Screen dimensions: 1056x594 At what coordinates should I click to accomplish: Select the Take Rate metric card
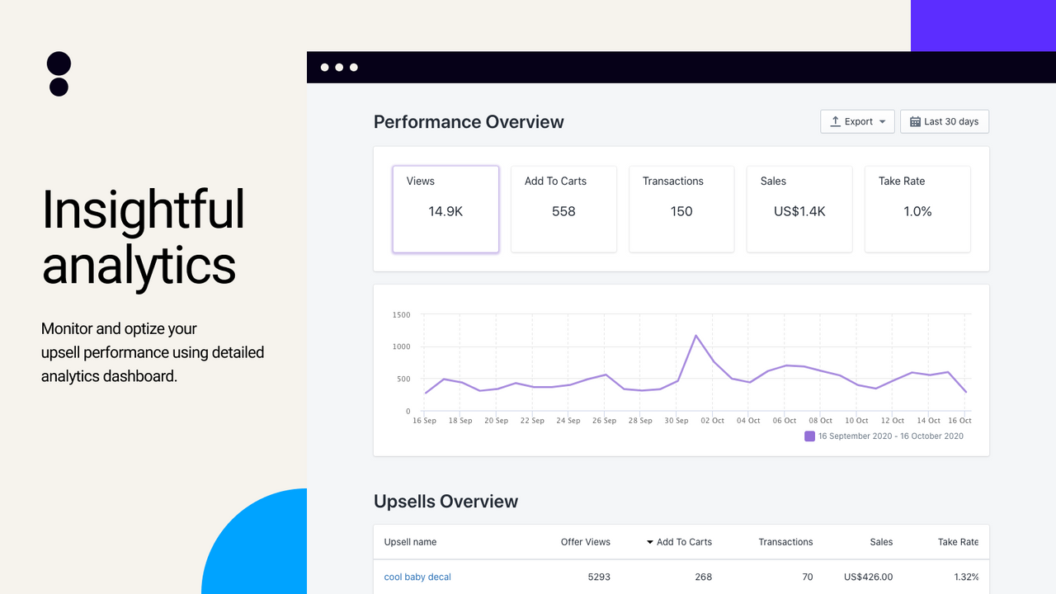pyautogui.click(x=917, y=209)
